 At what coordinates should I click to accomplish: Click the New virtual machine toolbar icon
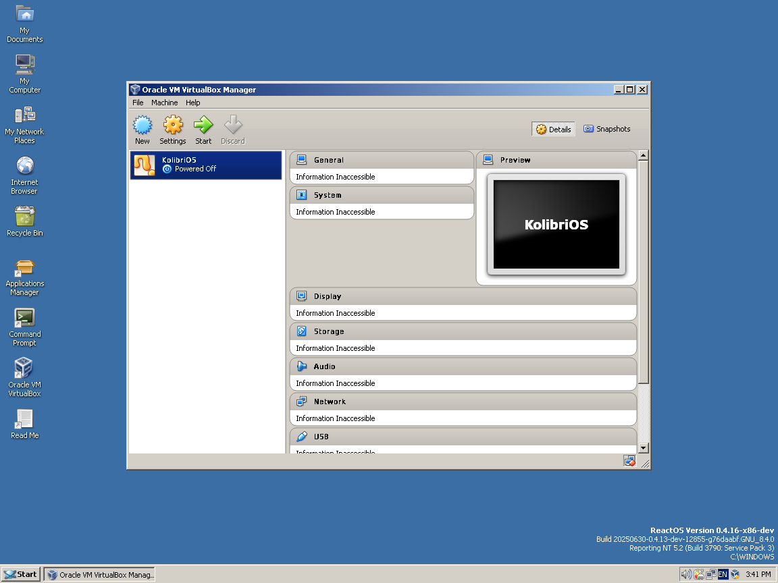[142, 125]
